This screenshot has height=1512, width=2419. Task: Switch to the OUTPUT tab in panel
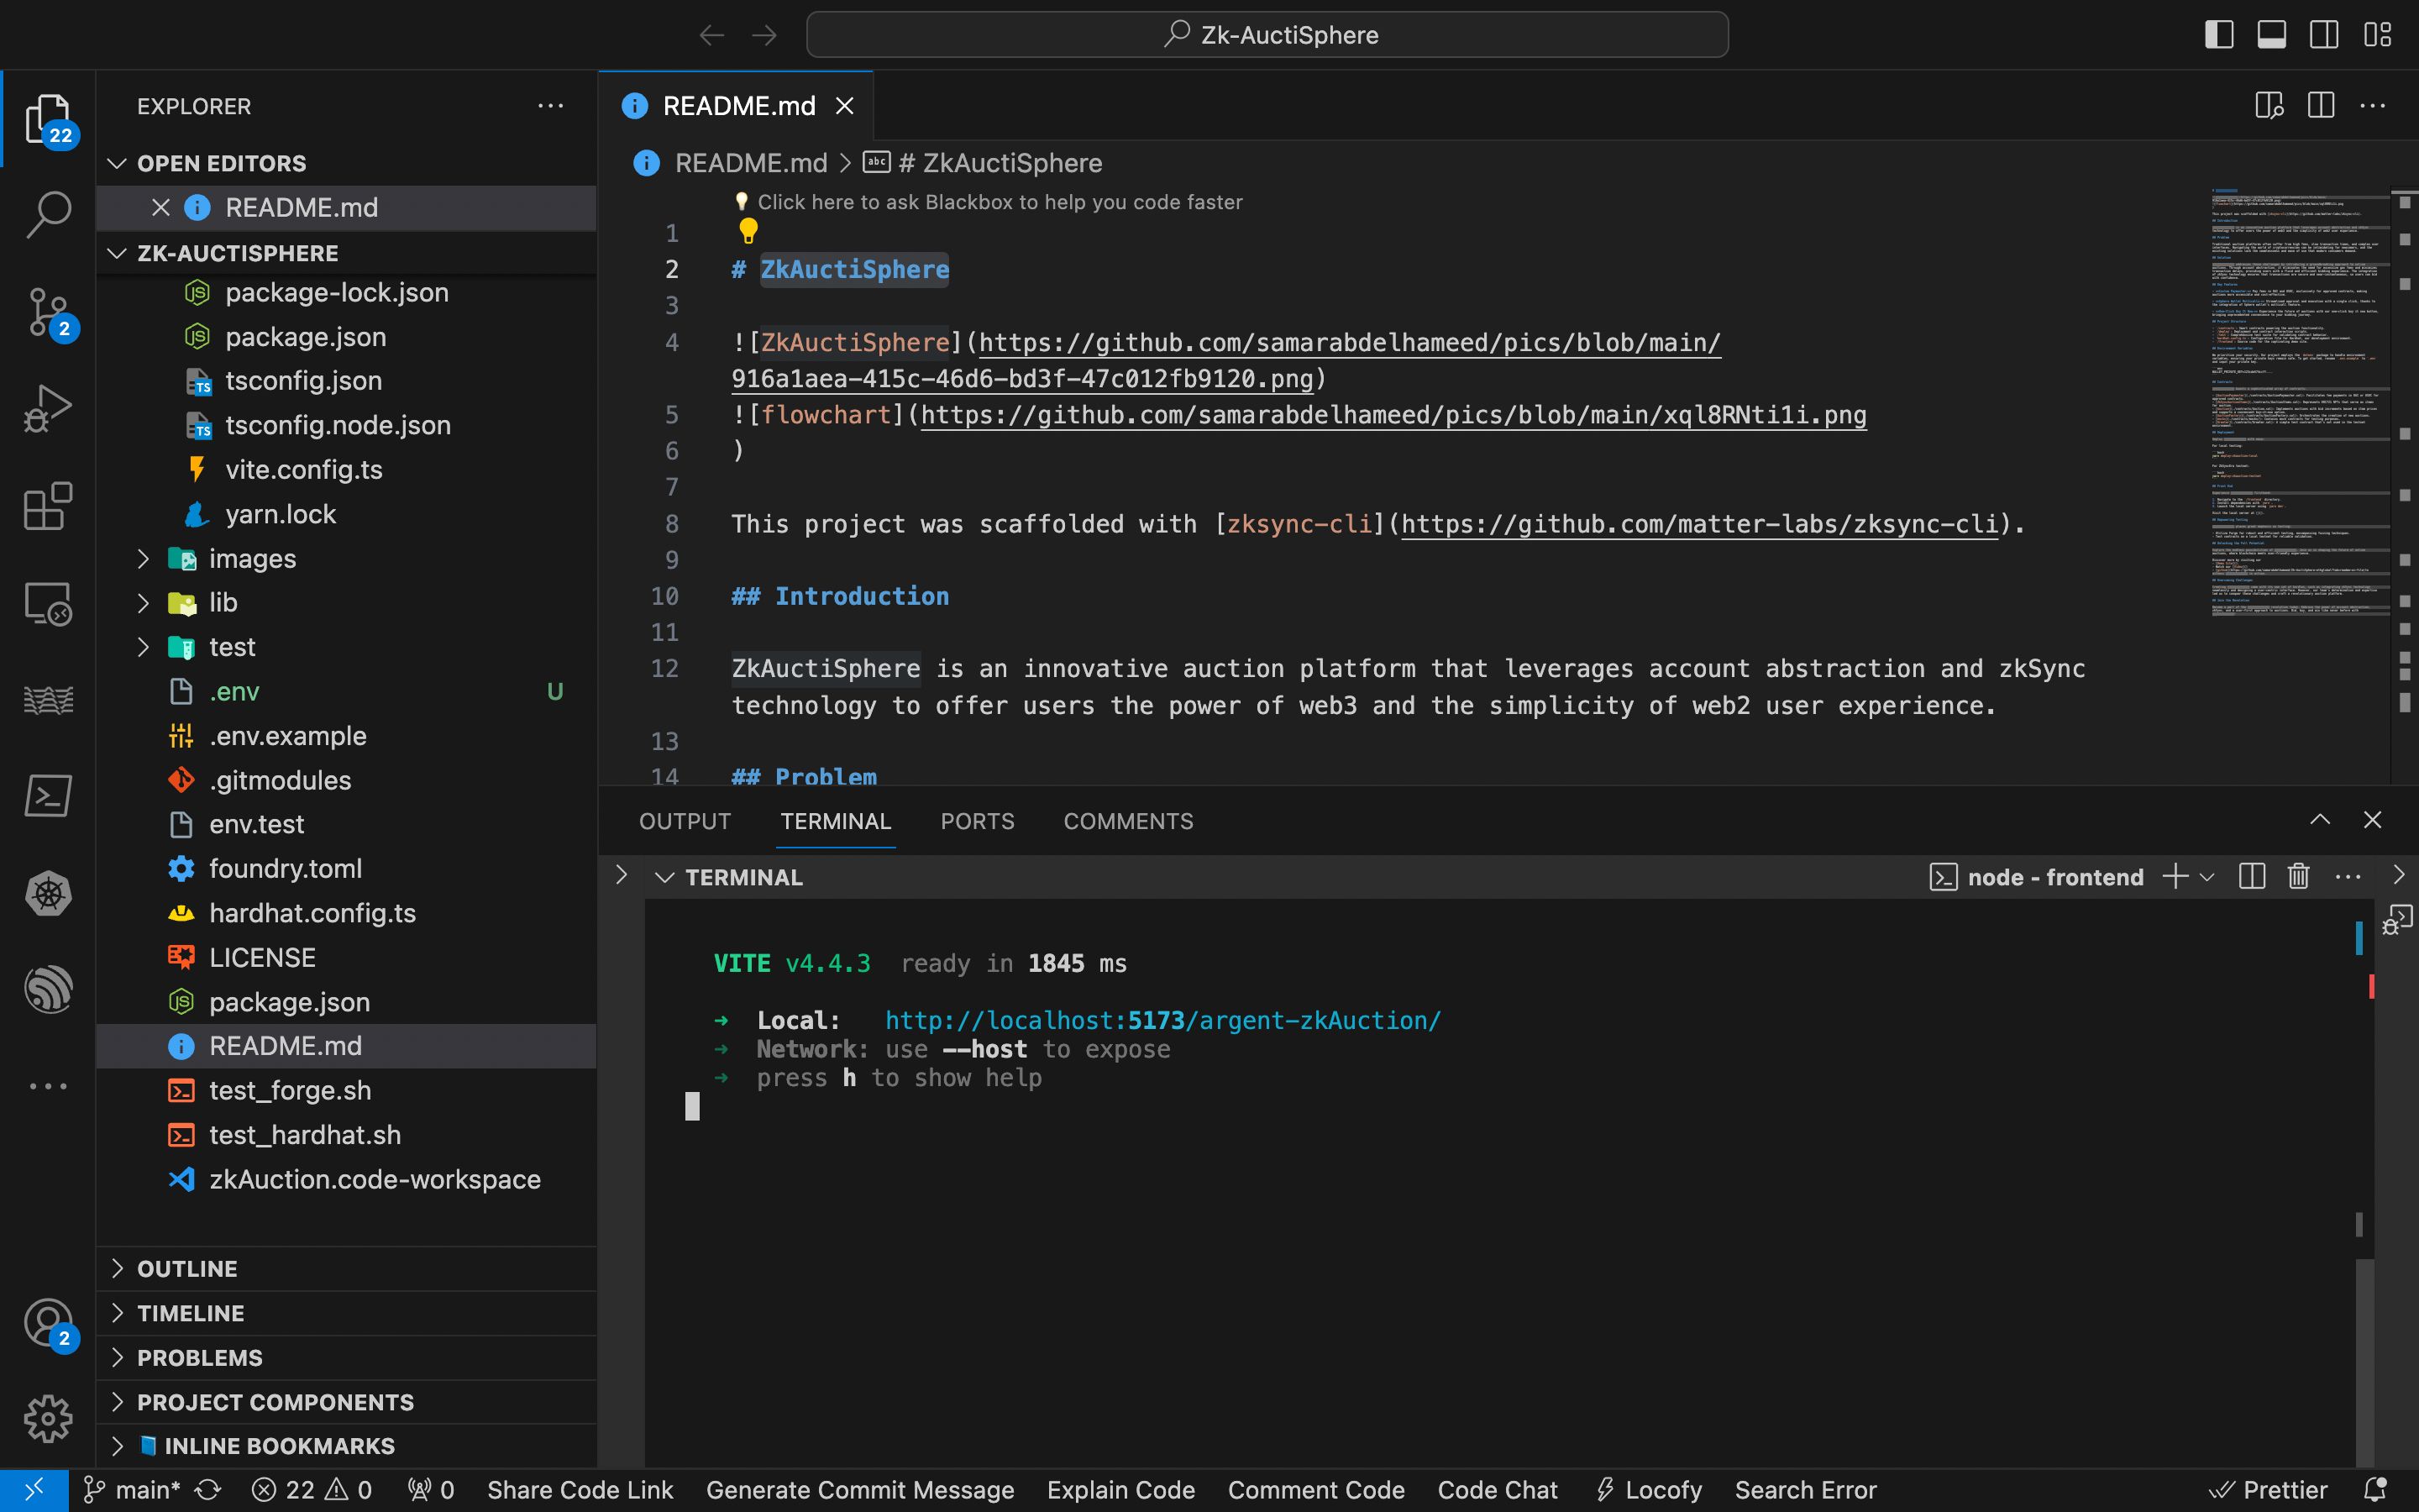tap(685, 821)
